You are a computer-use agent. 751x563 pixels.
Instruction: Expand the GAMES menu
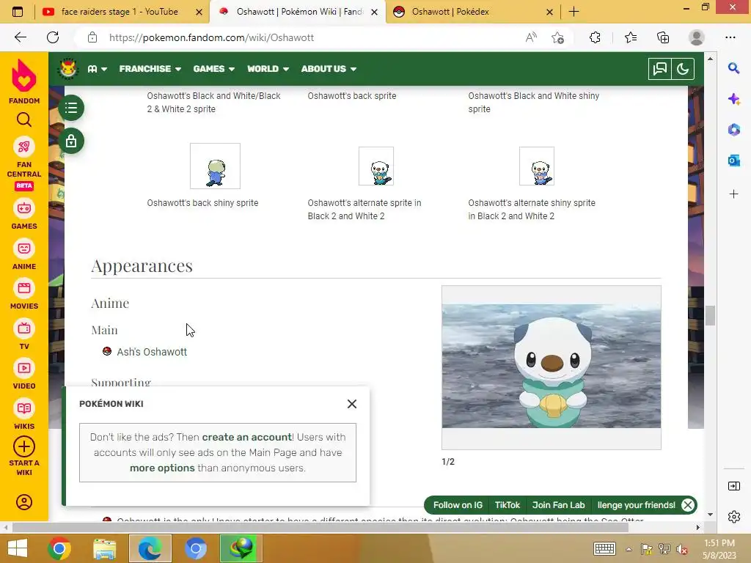[213, 69]
